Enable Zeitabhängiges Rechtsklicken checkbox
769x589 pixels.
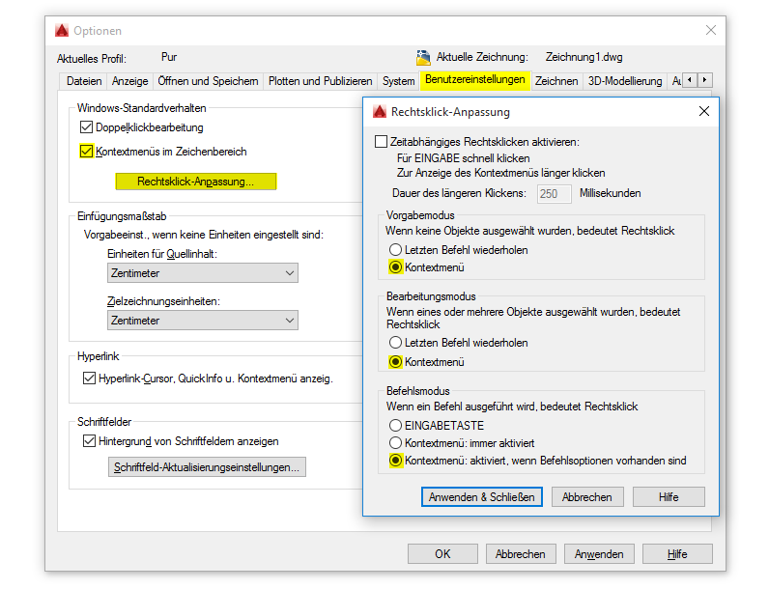[381, 142]
